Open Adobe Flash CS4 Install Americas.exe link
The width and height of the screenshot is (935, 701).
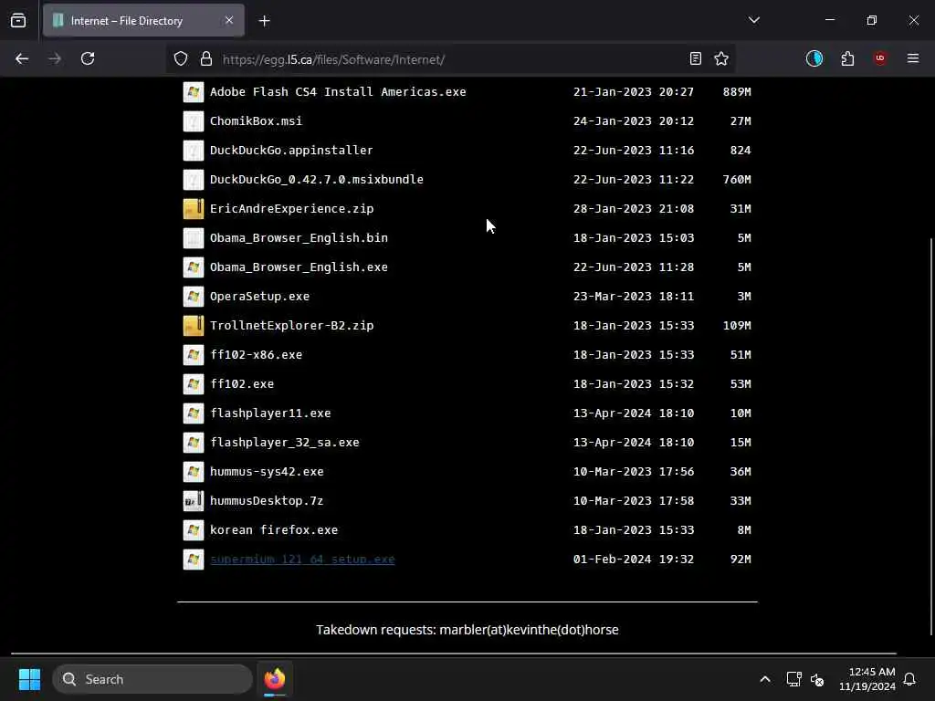click(338, 92)
